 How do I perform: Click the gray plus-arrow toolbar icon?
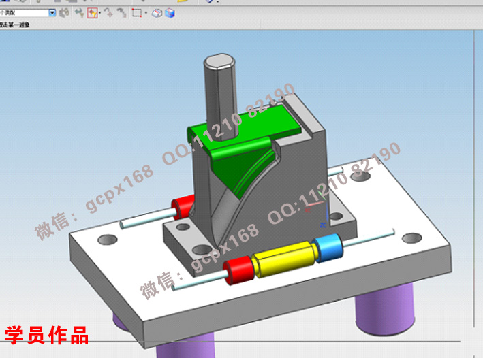coord(108,13)
